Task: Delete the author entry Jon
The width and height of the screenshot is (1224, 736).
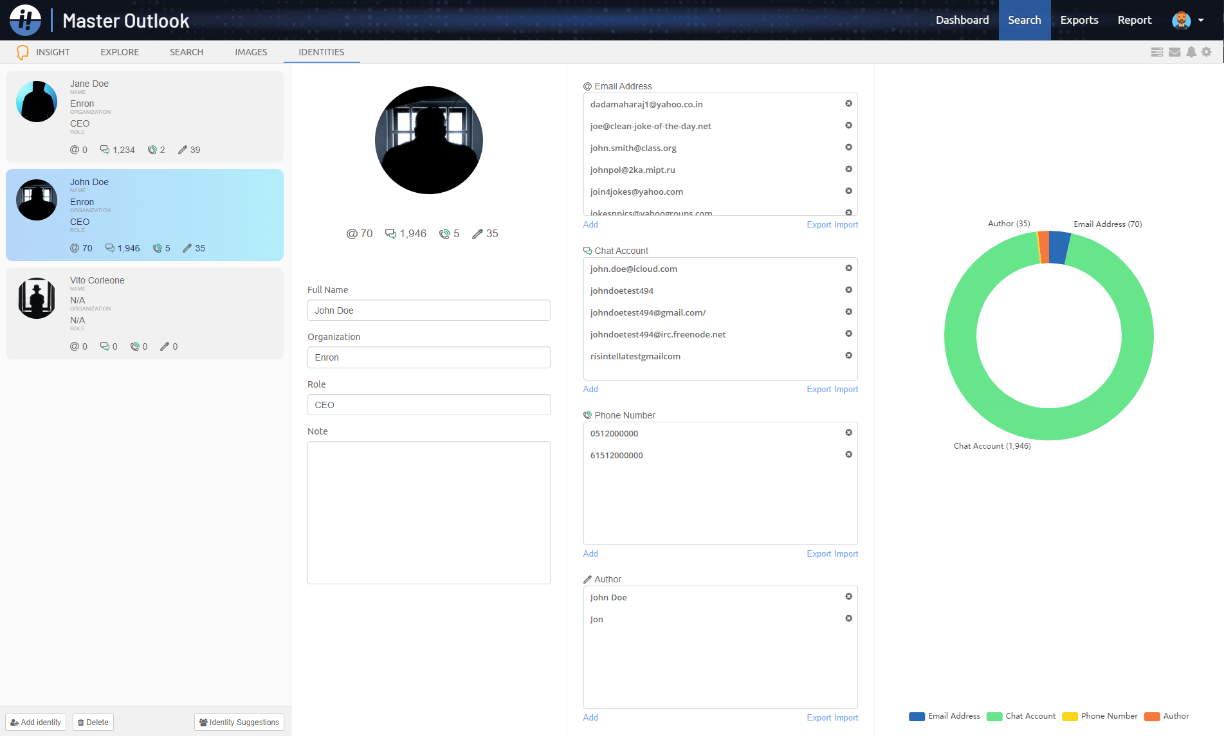Action: point(848,618)
